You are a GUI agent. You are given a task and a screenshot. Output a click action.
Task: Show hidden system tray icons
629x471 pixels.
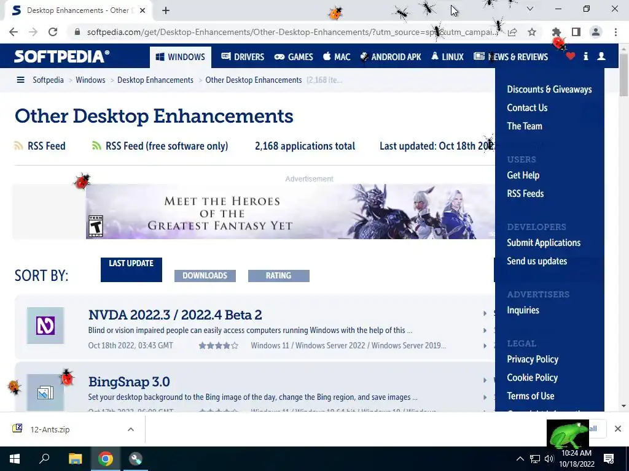pos(520,459)
